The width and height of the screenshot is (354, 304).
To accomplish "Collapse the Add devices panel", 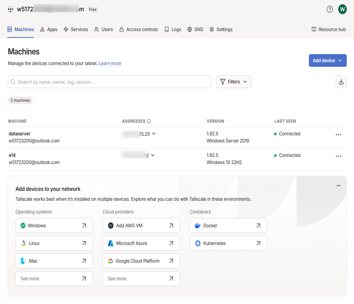I will pyautogui.click(x=338, y=186).
